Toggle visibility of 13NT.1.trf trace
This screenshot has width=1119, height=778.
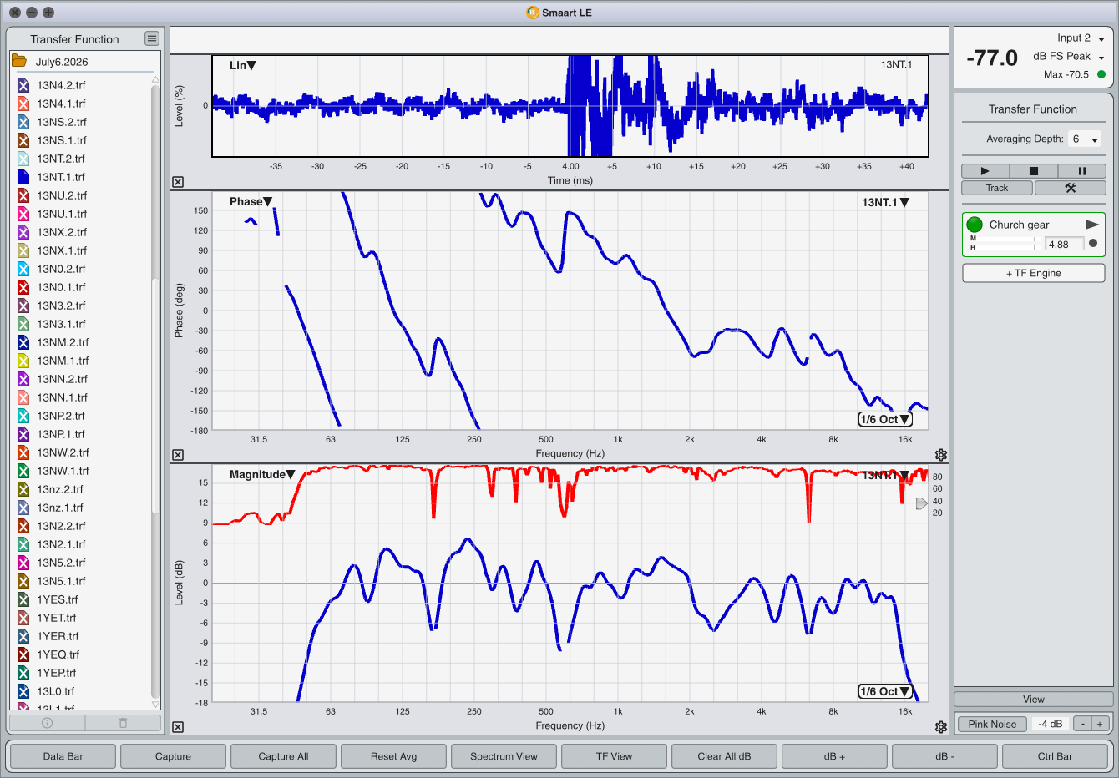coord(23,177)
